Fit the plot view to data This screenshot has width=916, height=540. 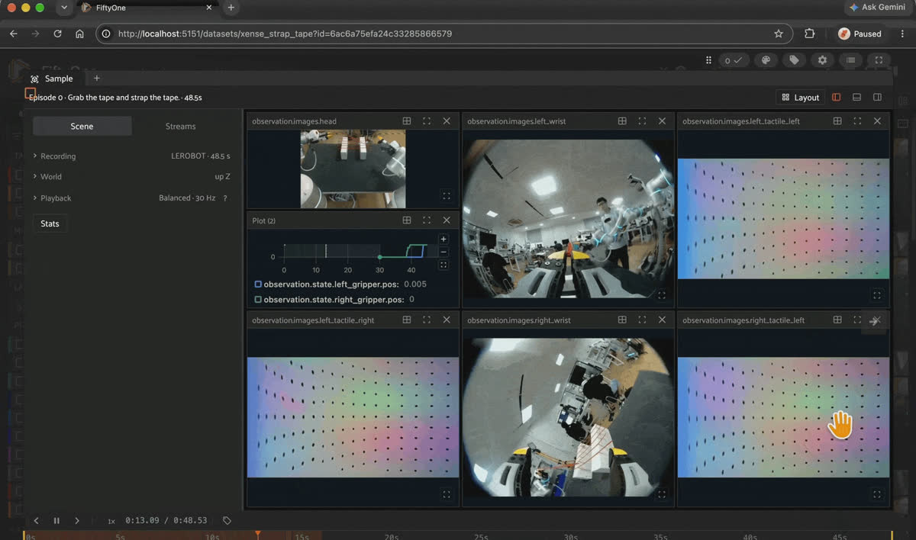(443, 265)
